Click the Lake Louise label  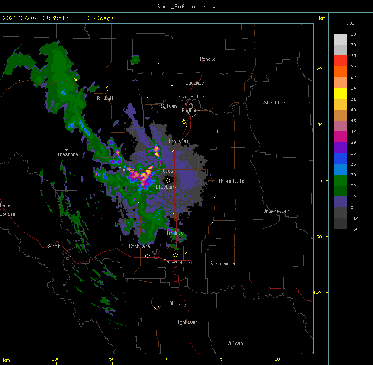[x=8, y=210]
